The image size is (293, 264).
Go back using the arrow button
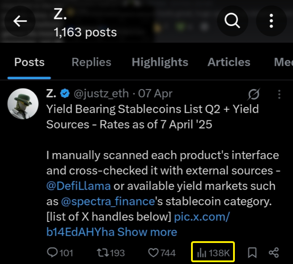coord(20,21)
